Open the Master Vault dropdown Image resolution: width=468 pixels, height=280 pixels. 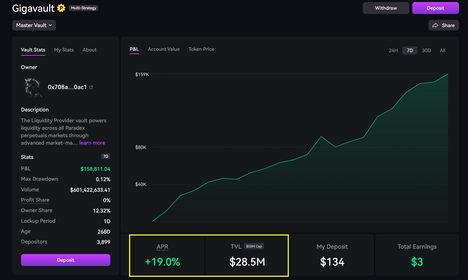coord(34,25)
